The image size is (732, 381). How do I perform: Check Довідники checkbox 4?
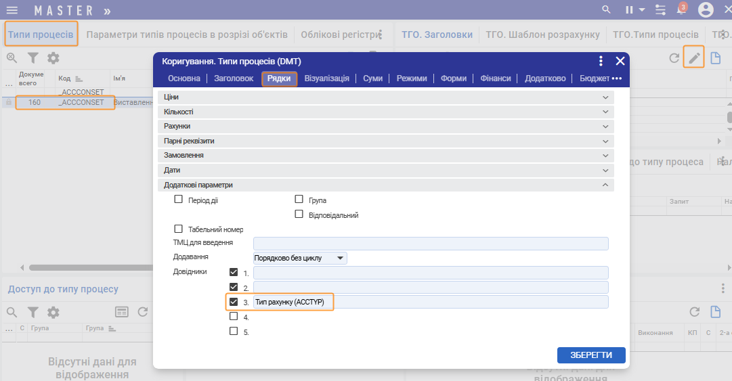pos(234,316)
